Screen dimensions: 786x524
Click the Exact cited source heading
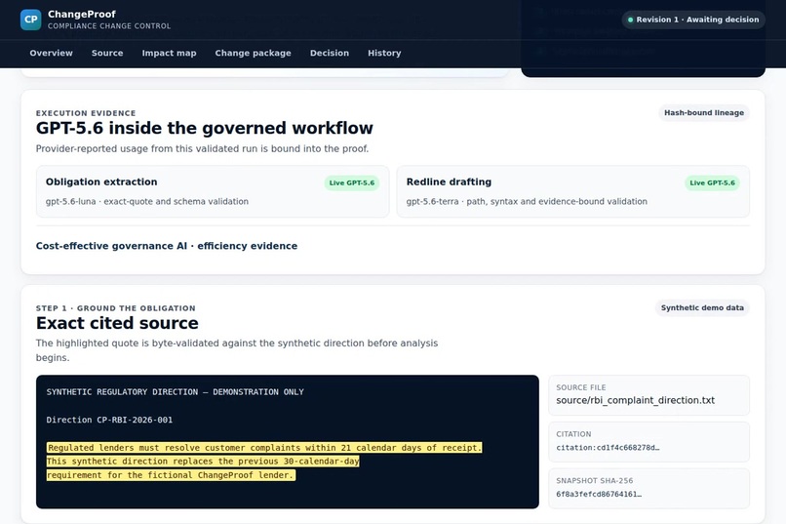[117, 323]
